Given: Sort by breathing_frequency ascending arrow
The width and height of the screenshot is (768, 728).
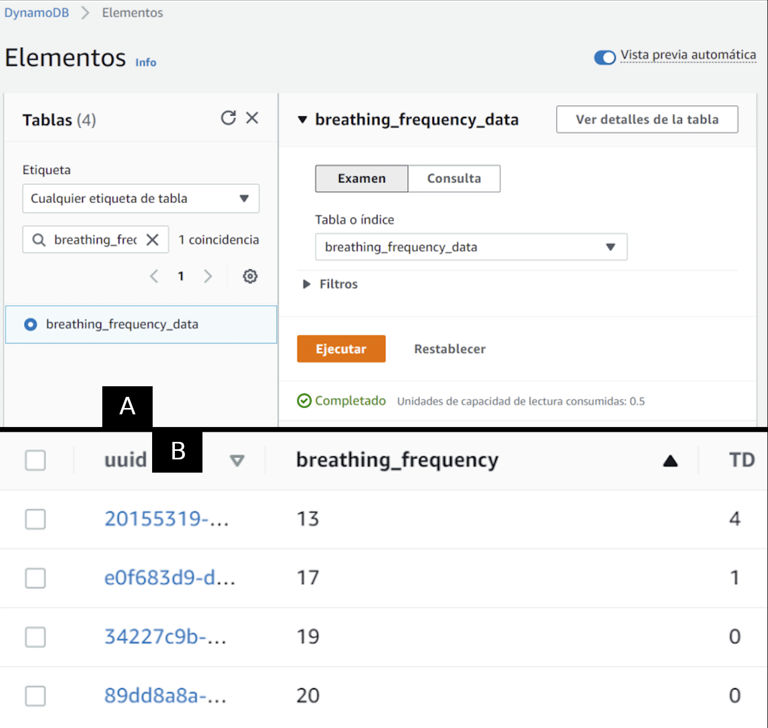Looking at the screenshot, I should click(x=670, y=461).
